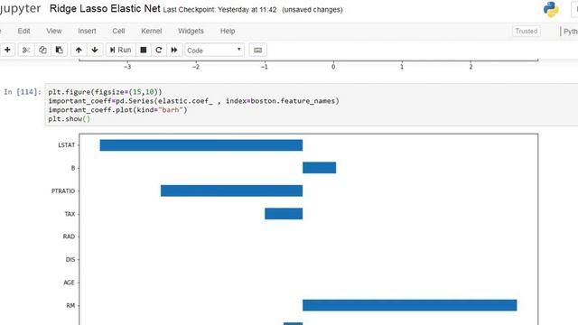The image size is (578, 325).
Task: Open the Cell menu
Action: tap(118, 31)
